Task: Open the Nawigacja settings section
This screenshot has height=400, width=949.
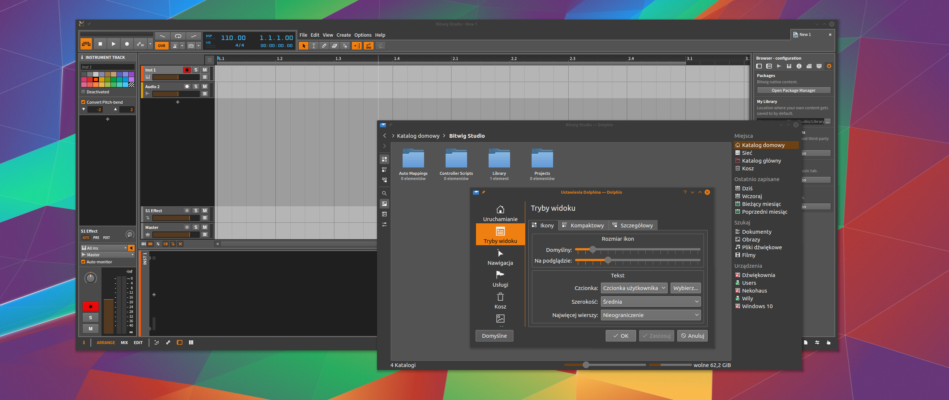Action: click(x=500, y=257)
